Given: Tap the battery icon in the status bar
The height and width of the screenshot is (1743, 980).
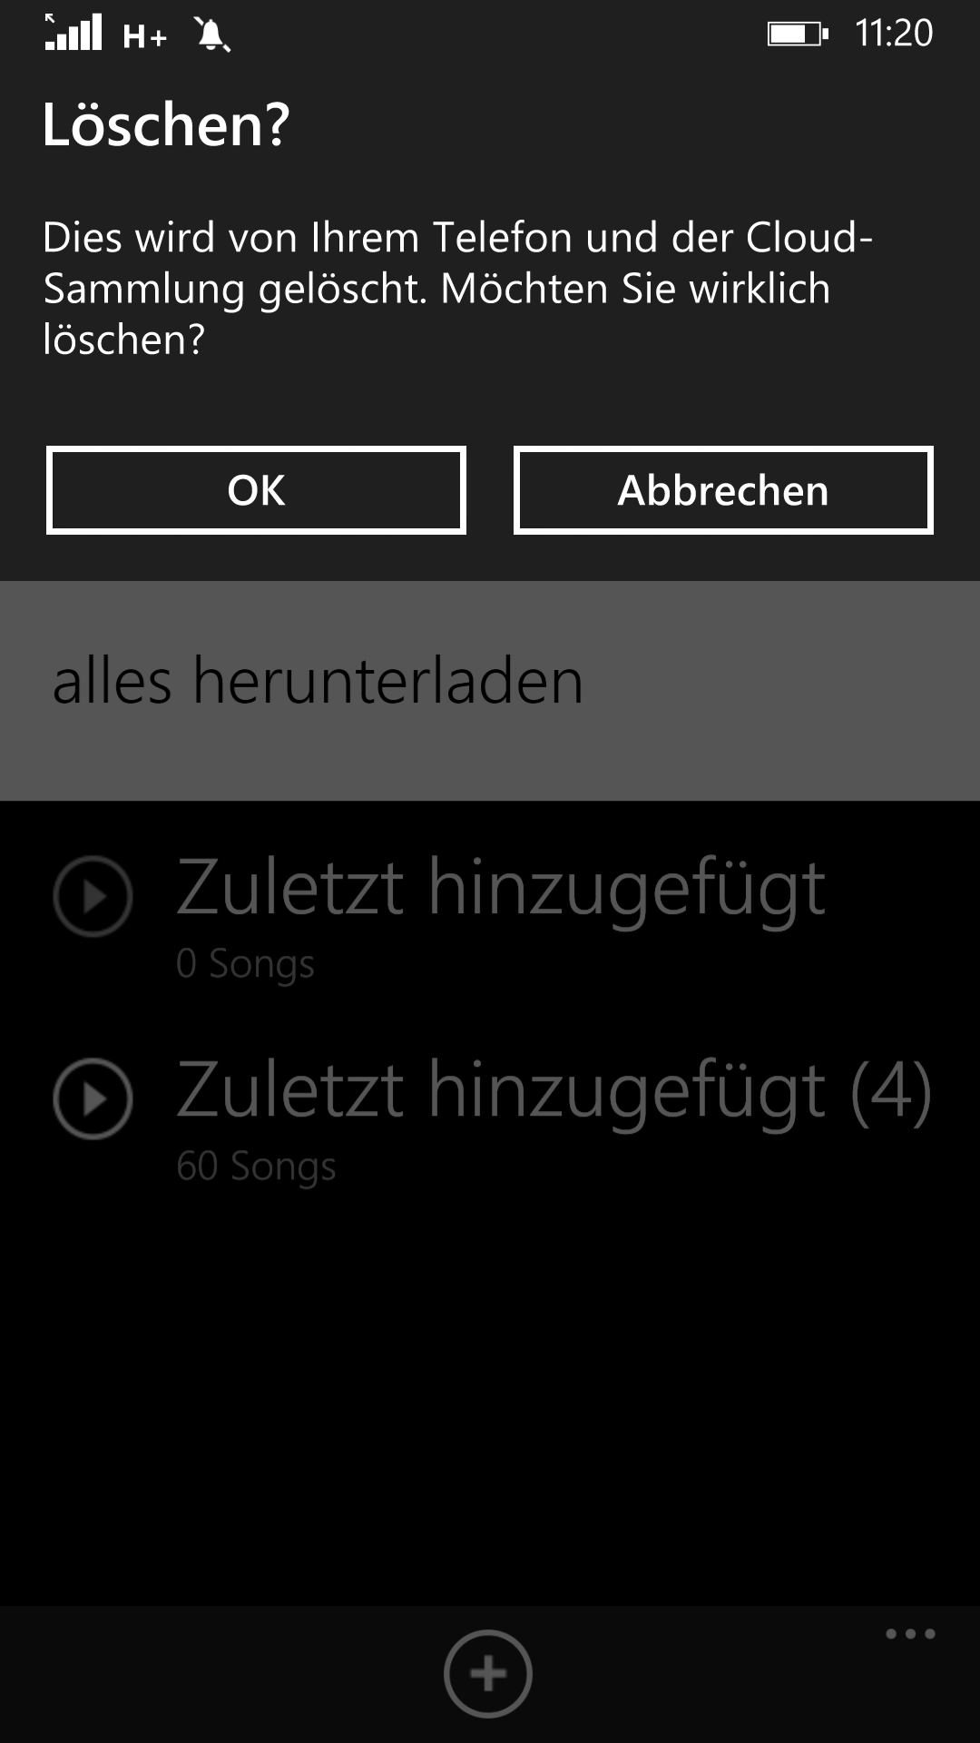Looking at the screenshot, I should click(x=798, y=34).
